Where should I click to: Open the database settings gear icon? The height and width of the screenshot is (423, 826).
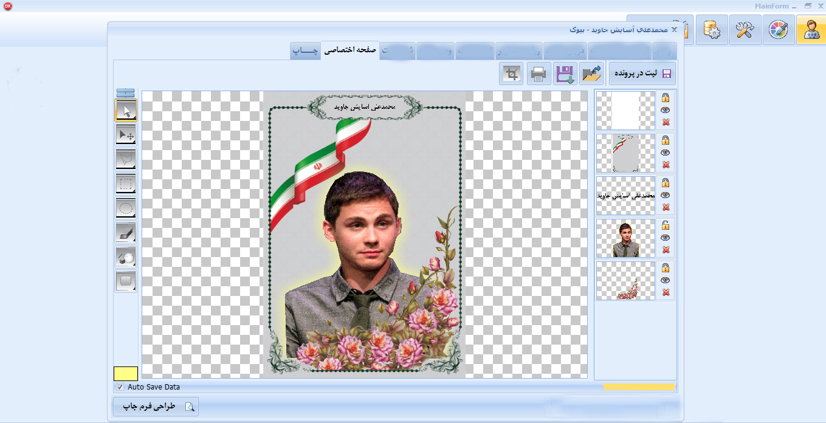pos(712,30)
